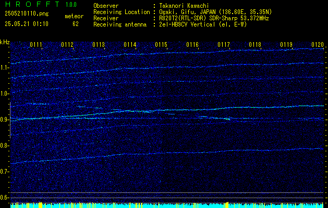
Task: Click frequency axis label 1.1
Action: point(4,68)
